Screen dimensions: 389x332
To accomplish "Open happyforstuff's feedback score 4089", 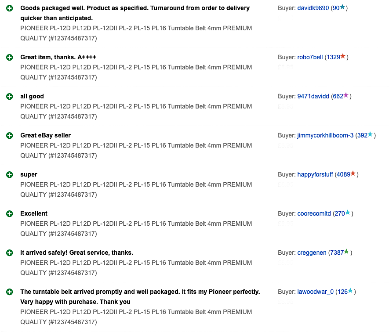I will [x=343, y=175].
